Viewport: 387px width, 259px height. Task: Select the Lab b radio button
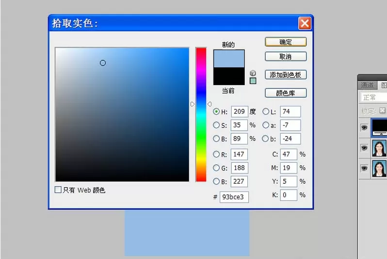[x=266, y=138]
